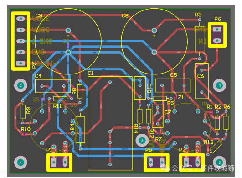242x178 pixels.
Task: Select resistor R8 body outline
Action: pos(80,91)
